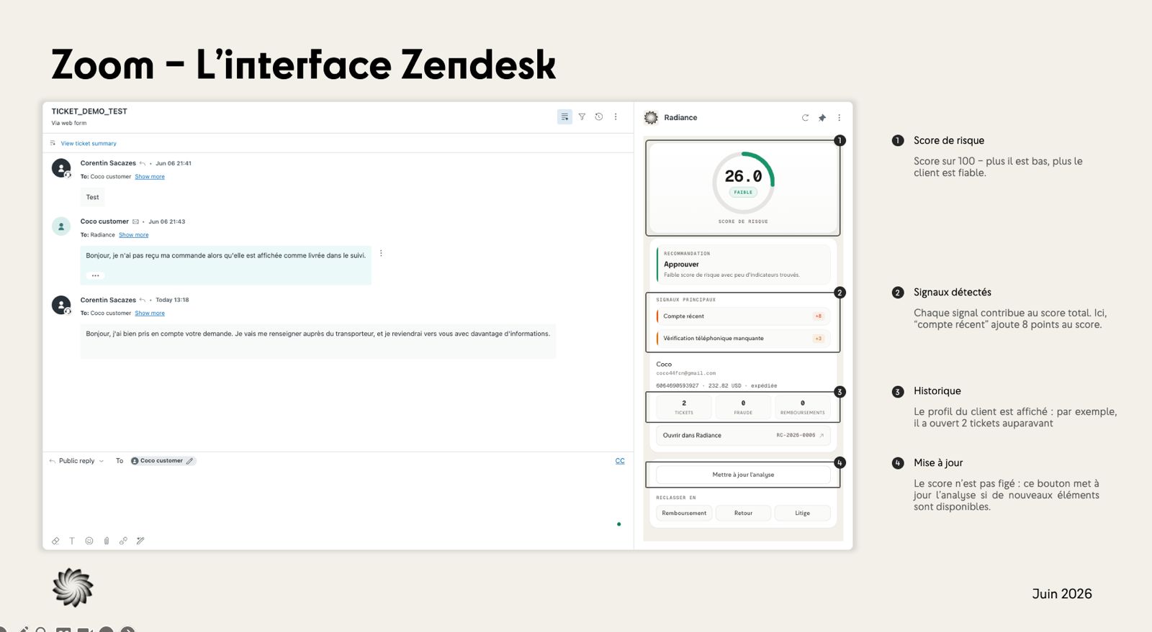Click the Ouvrir dans Radiance row
Image resolution: width=1152 pixels, height=632 pixels.
(x=743, y=435)
